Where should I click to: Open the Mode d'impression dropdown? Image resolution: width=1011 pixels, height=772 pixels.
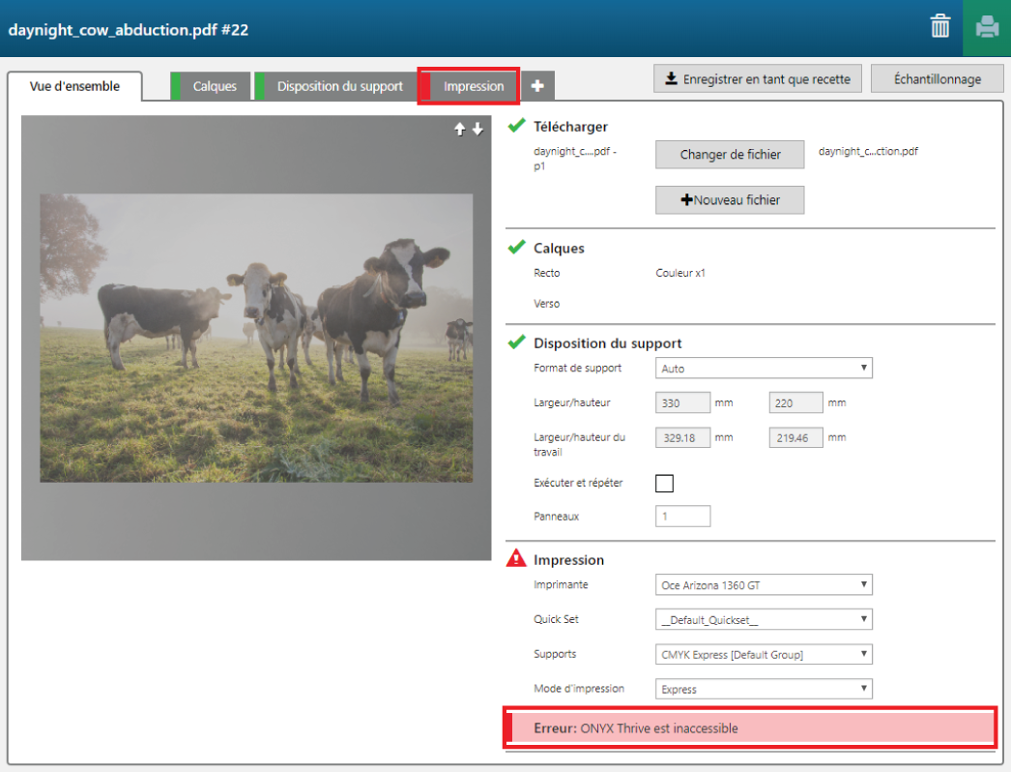point(764,689)
